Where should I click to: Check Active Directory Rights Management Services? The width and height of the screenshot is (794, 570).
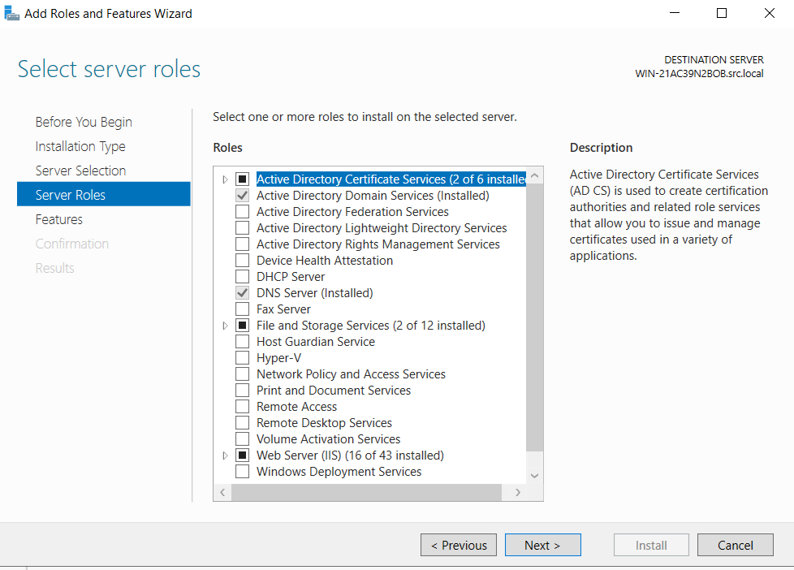pyautogui.click(x=243, y=244)
